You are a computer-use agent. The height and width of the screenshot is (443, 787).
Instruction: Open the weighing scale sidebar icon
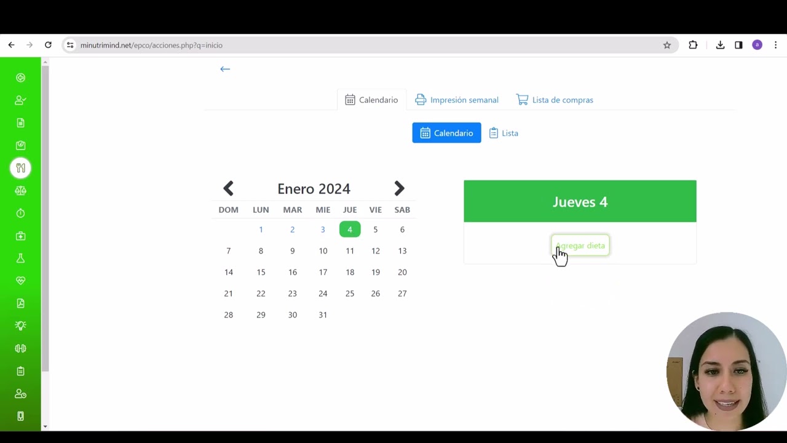20,145
